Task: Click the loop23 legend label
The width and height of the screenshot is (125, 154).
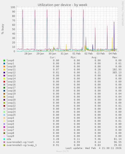Action: (x=11, y=109)
